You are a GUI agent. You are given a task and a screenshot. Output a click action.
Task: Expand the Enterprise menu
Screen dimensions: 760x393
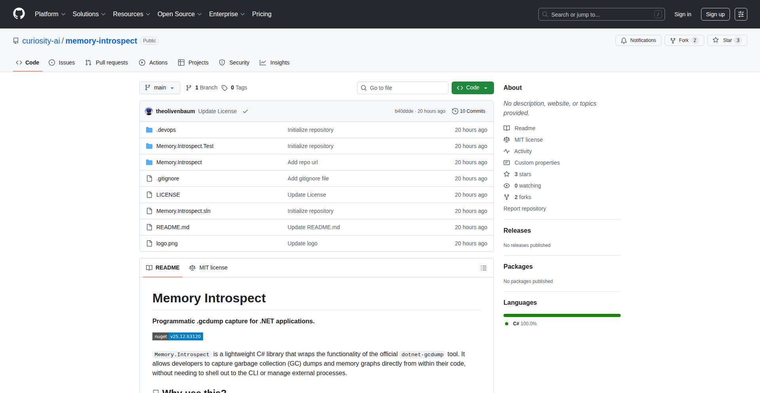click(x=227, y=14)
